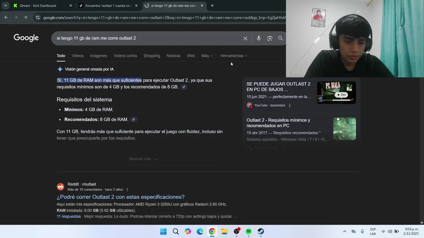The image size is (424, 238).
Task: Open the tab search dropdown arrow
Action: (x=6, y=6)
